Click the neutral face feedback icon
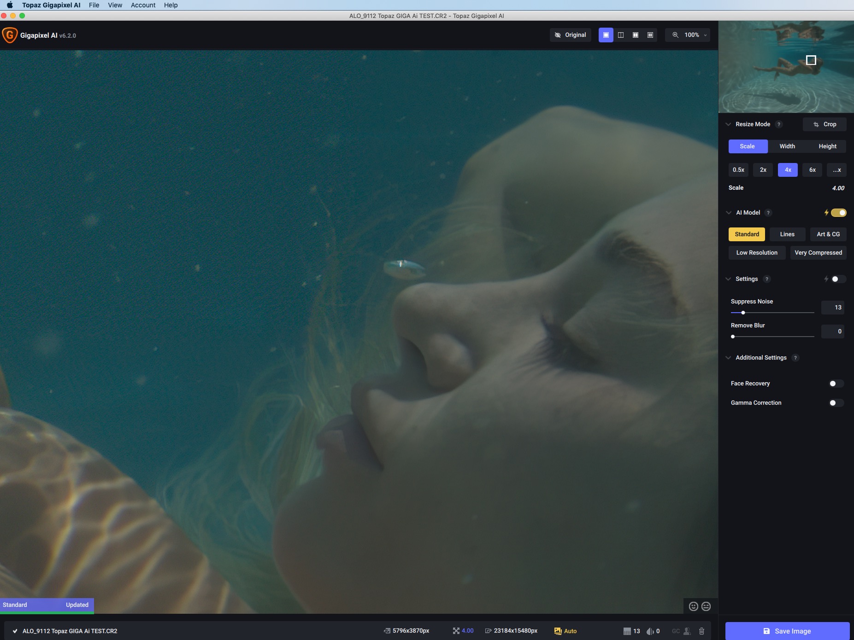Viewport: 854px width, 640px height. (x=706, y=606)
